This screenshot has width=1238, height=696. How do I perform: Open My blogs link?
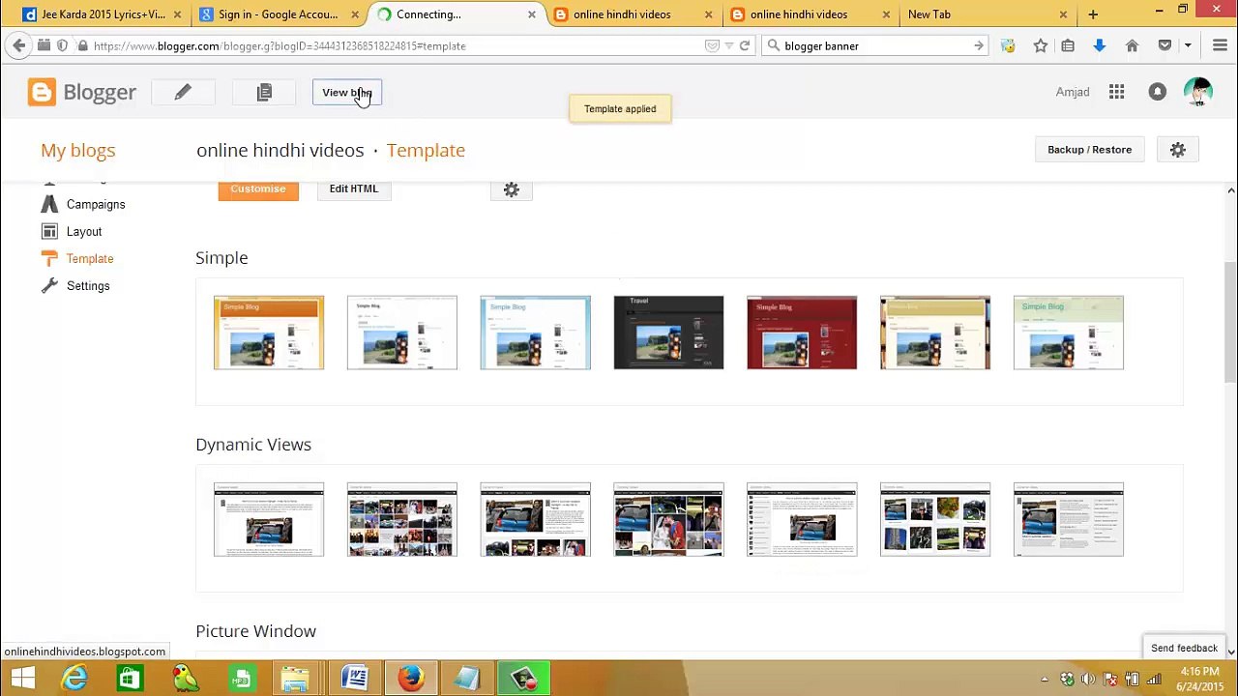[x=77, y=150]
